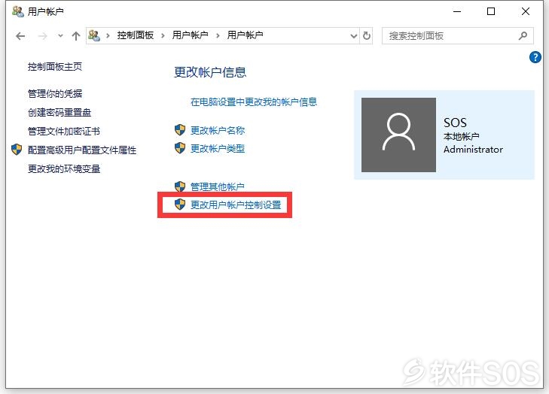Click the forward navigation arrow
549x394 pixels.
42,36
